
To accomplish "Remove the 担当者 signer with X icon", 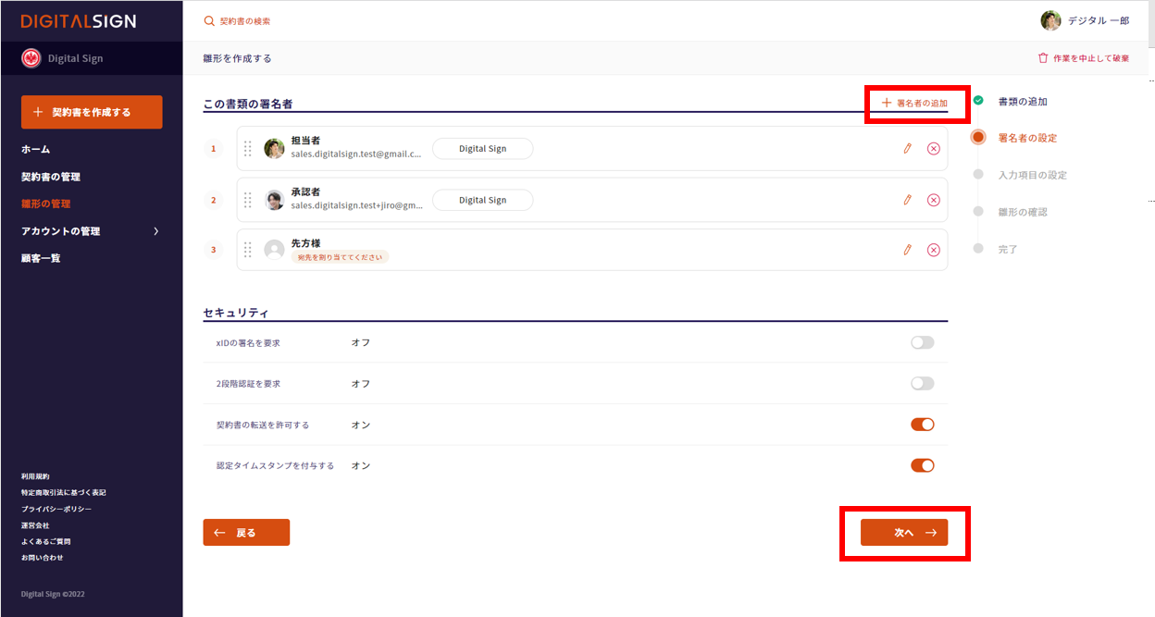I will [933, 148].
